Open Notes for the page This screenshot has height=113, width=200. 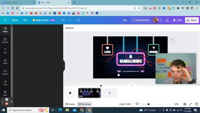point(70,104)
